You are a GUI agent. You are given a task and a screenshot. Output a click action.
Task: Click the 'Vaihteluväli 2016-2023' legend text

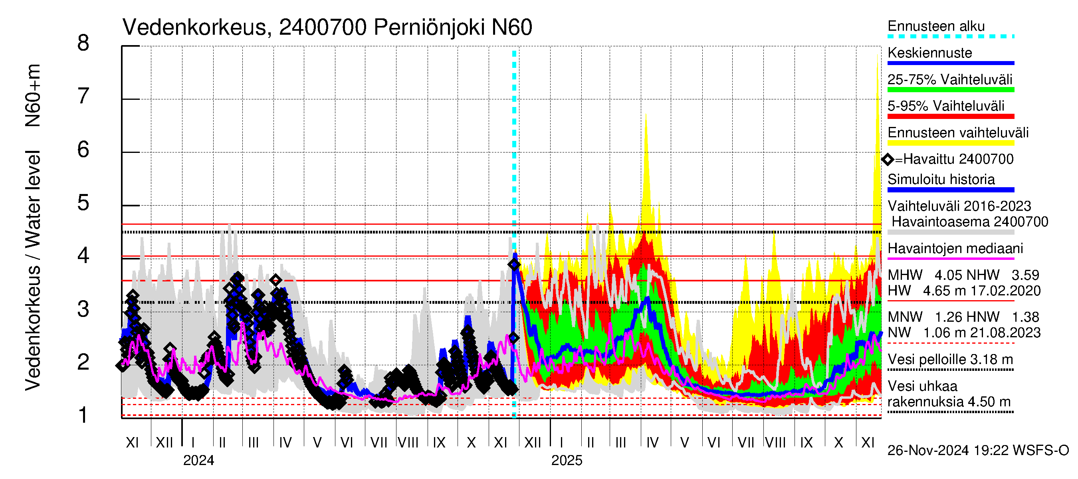(959, 206)
